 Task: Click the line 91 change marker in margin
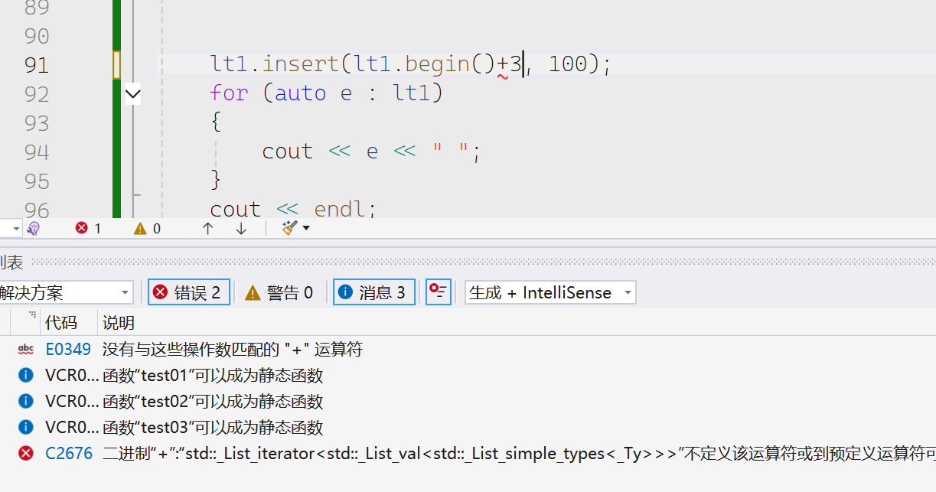coord(116,65)
